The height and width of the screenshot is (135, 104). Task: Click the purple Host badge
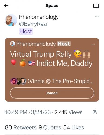tap(26, 31)
